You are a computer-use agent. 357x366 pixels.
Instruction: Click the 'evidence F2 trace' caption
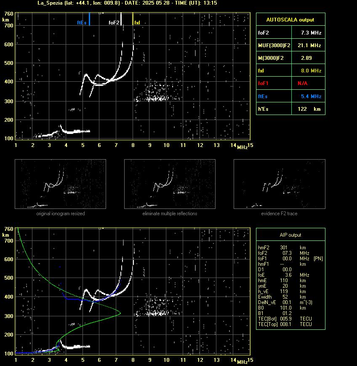tap(279, 214)
